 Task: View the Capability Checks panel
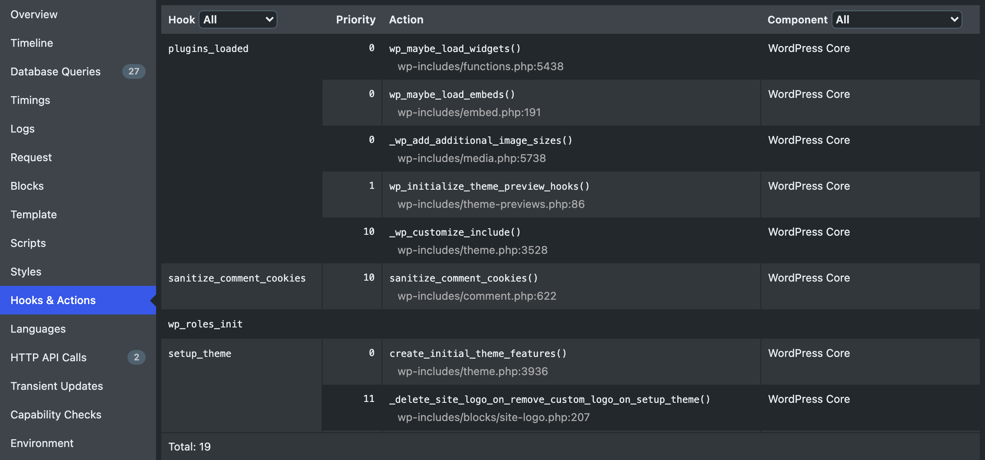tap(56, 415)
